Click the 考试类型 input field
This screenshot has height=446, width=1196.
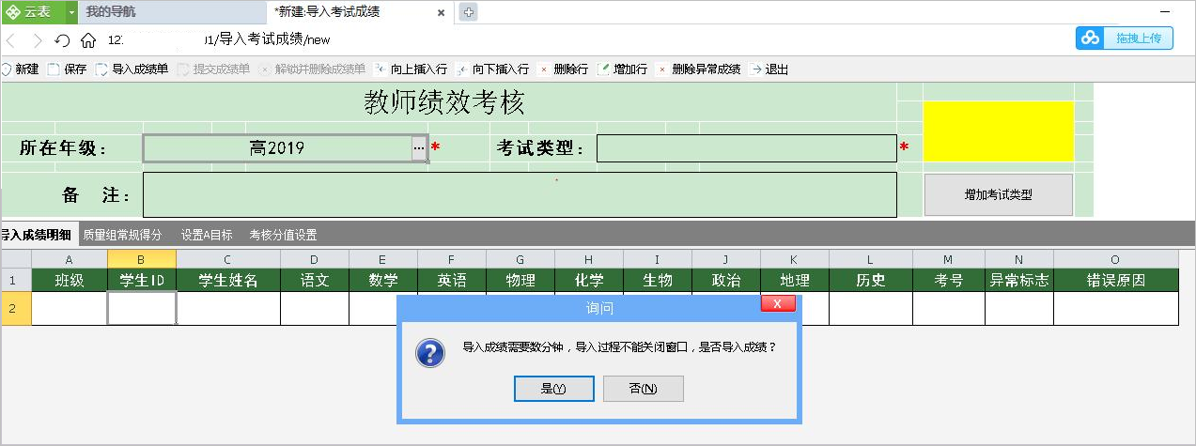[747, 148]
